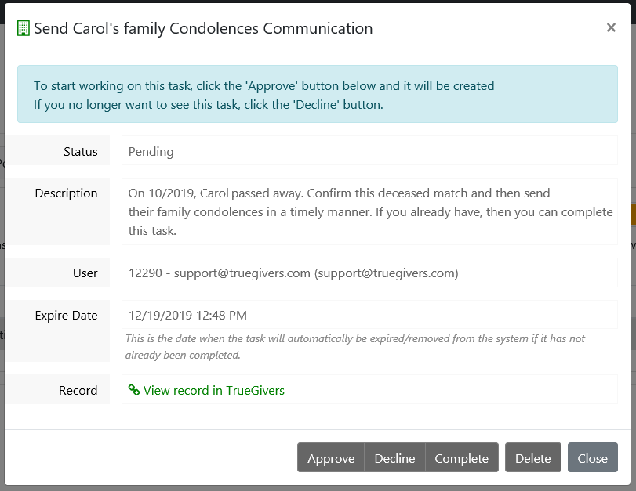Click the dialog title about Carol's family

coord(204,29)
